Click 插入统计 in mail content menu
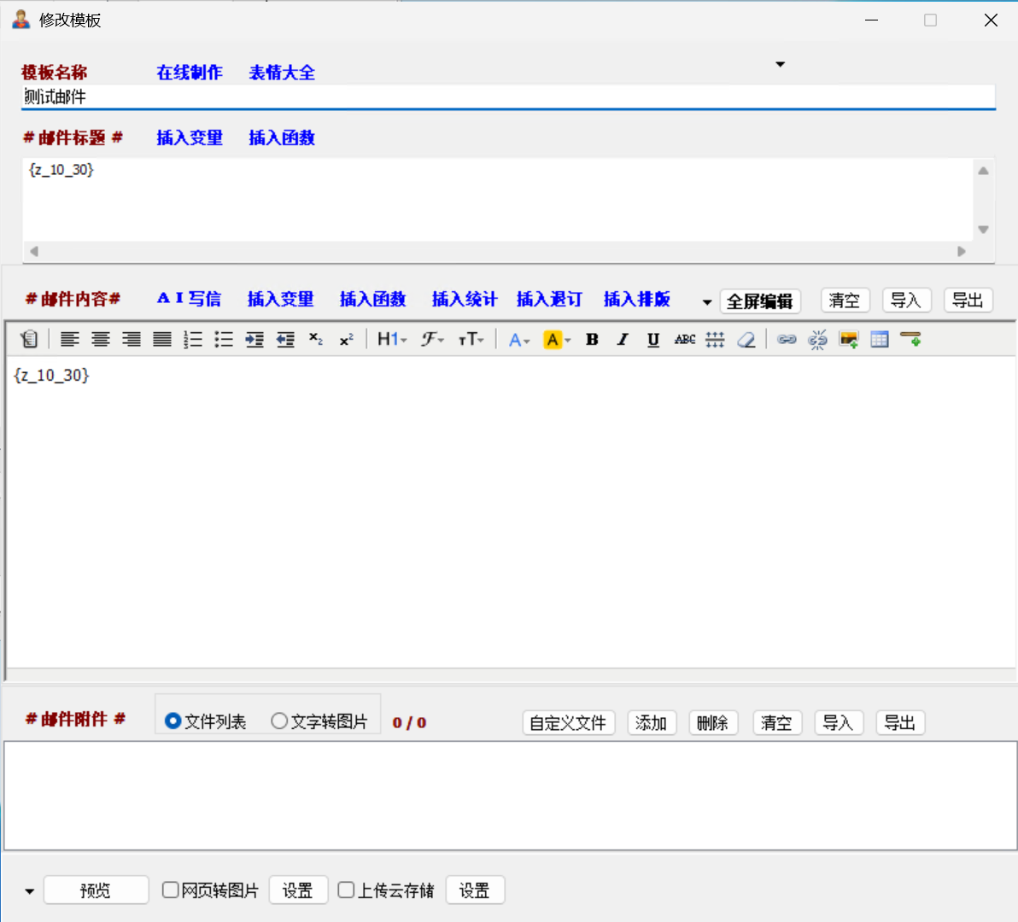The image size is (1018, 922). click(464, 299)
